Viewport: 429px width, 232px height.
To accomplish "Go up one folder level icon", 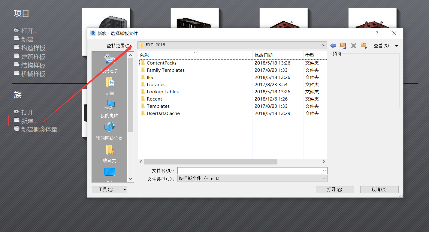I will 343,46.
